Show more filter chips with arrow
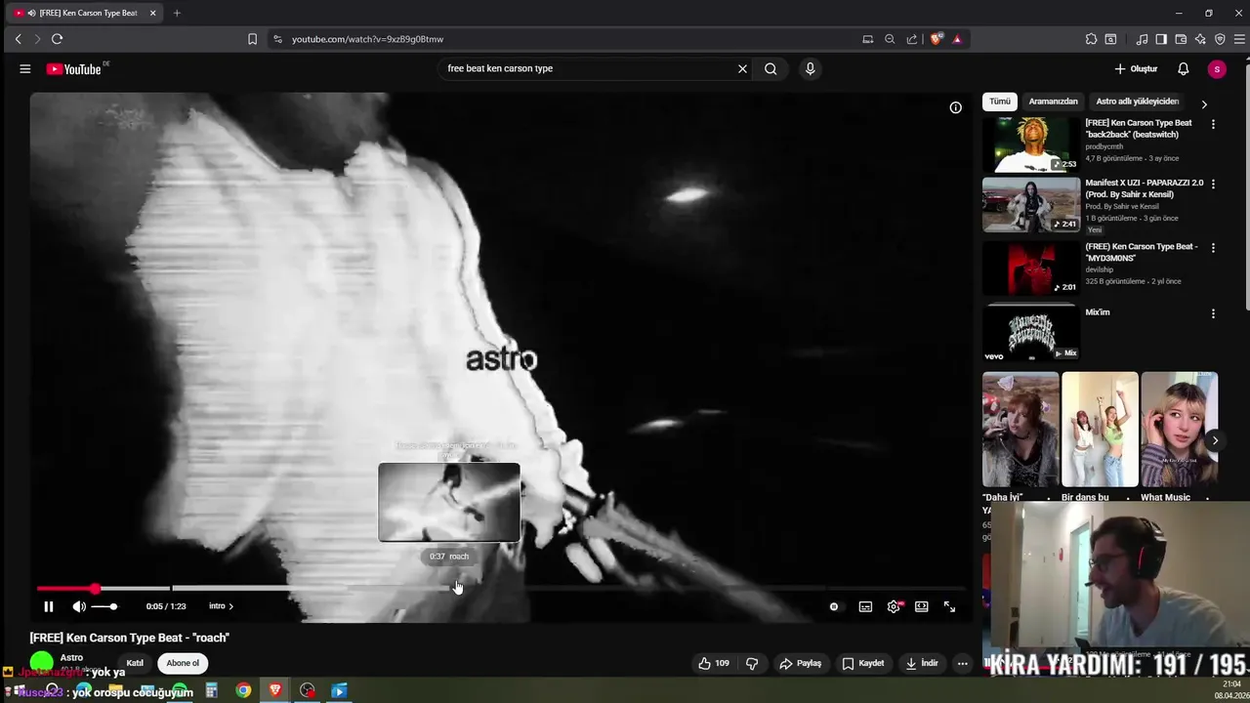This screenshot has width=1250, height=703. (x=1204, y=103)
